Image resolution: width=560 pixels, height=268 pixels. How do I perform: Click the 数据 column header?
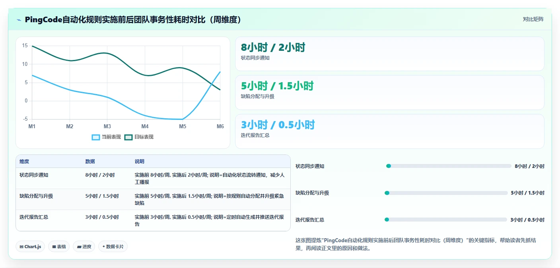pyautogui.click(x=90, y=162)
